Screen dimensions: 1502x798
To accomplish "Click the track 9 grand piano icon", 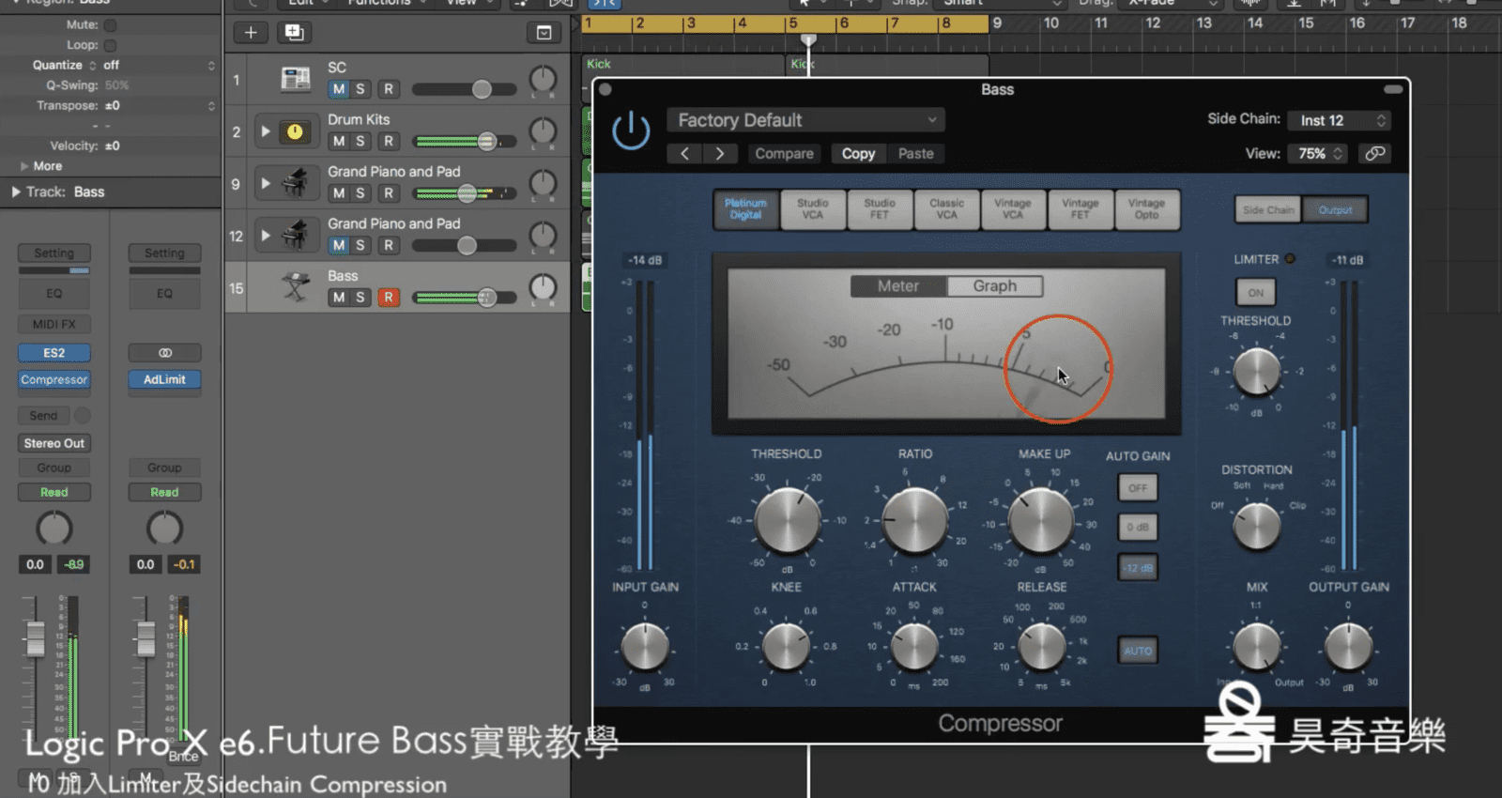I will pyautogui.click(x=296, y=183).
